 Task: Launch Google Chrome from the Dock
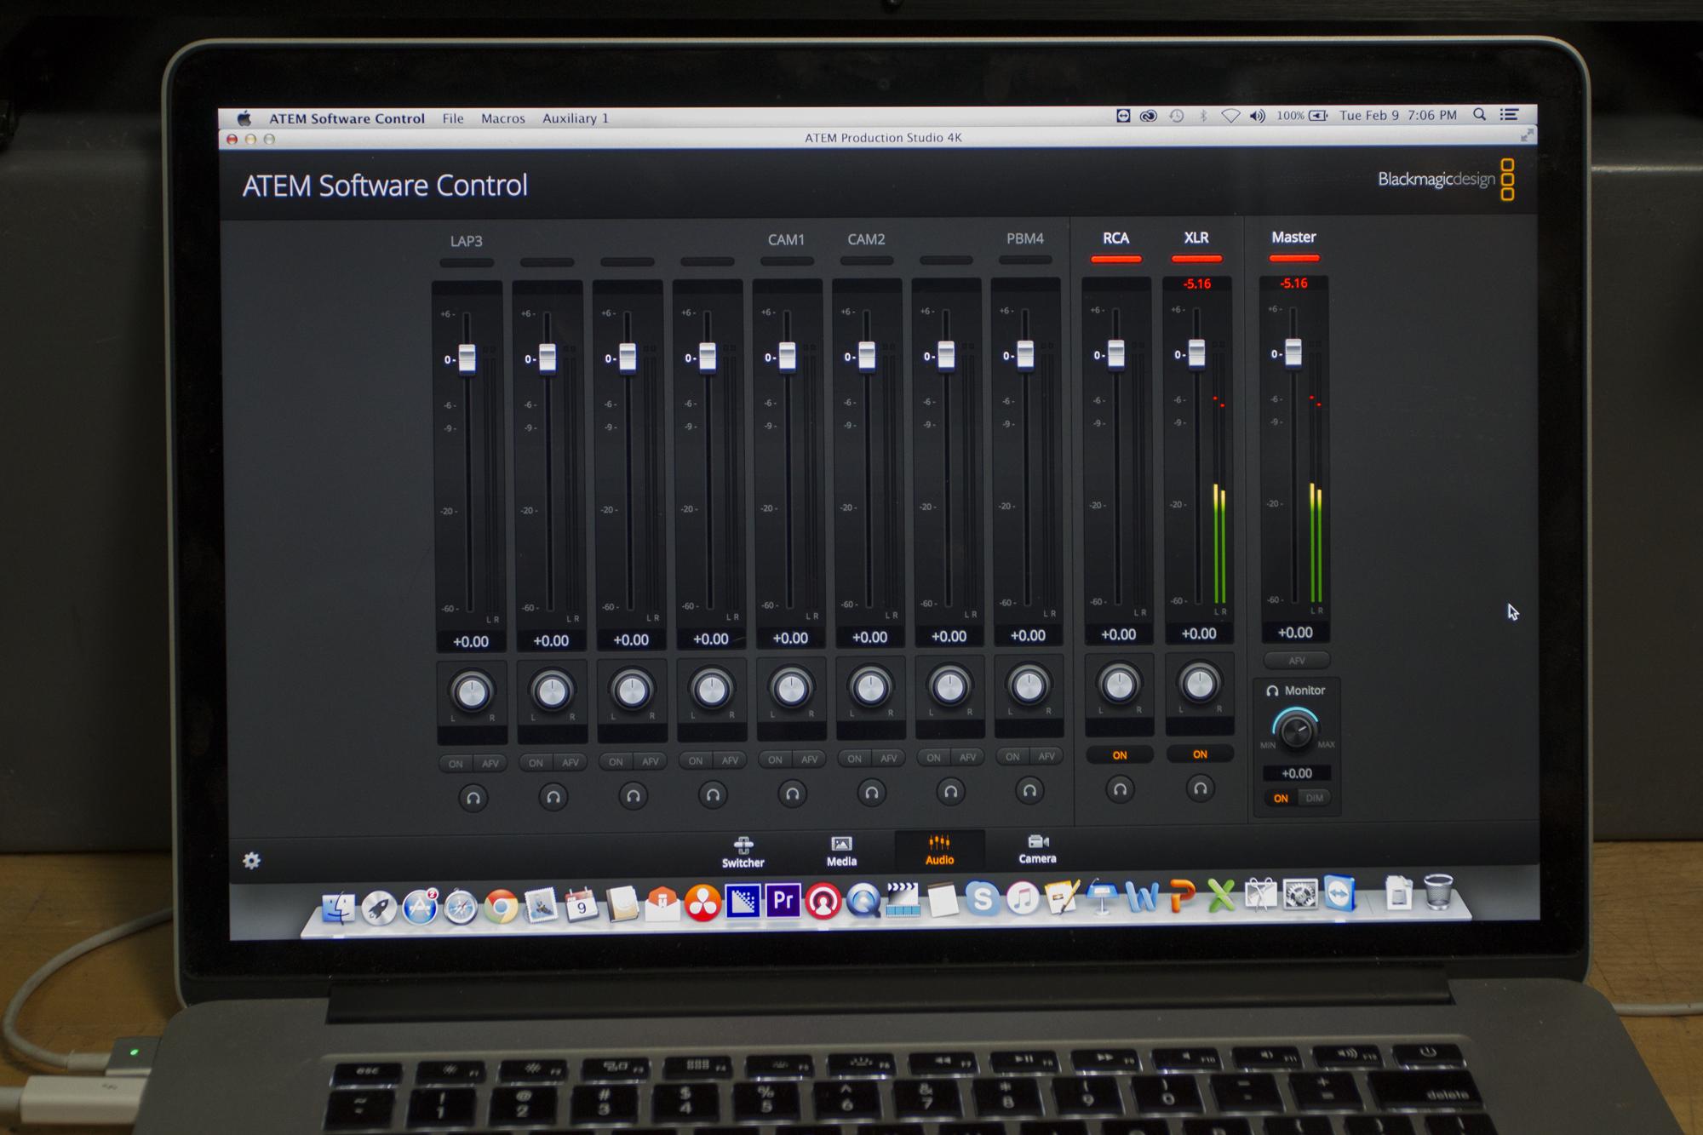(502, 907)
